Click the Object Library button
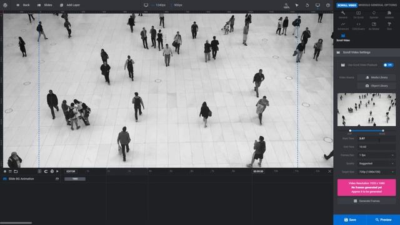400x225 pixels. [x=376, y=86]
